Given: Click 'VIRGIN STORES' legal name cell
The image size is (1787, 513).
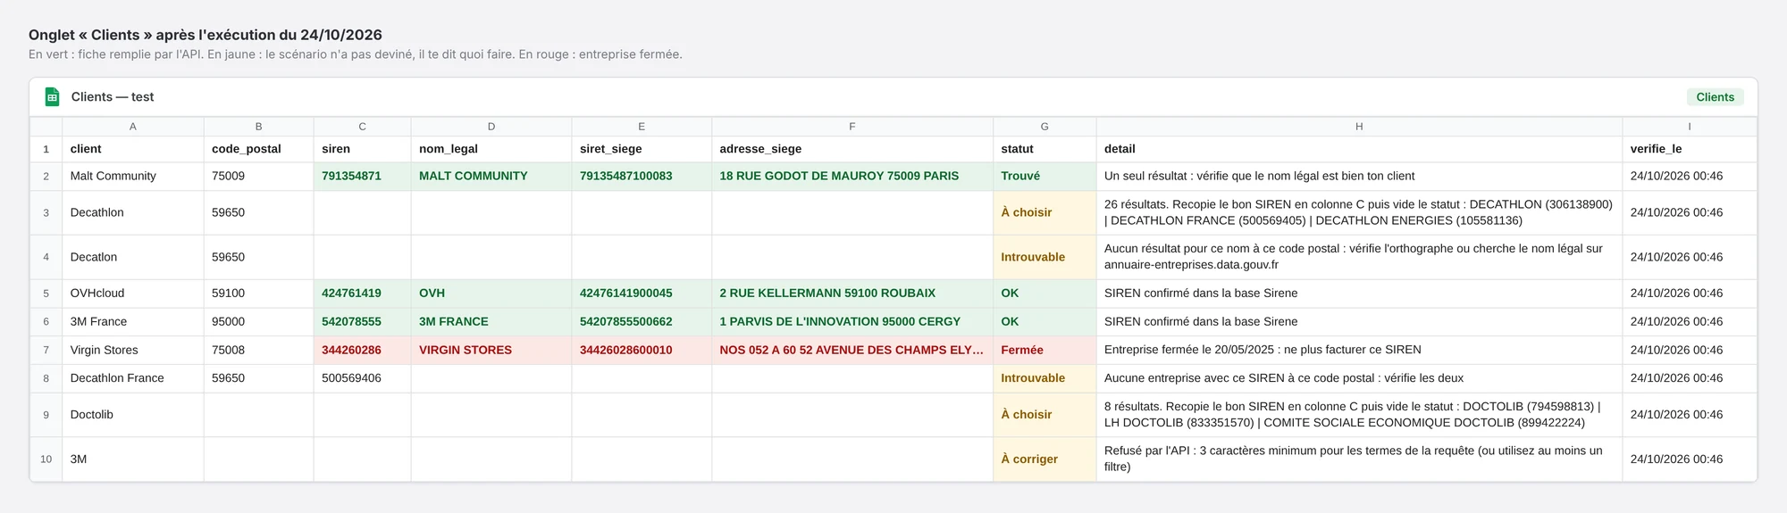Looking at the screenshot, I should point(491,350).
